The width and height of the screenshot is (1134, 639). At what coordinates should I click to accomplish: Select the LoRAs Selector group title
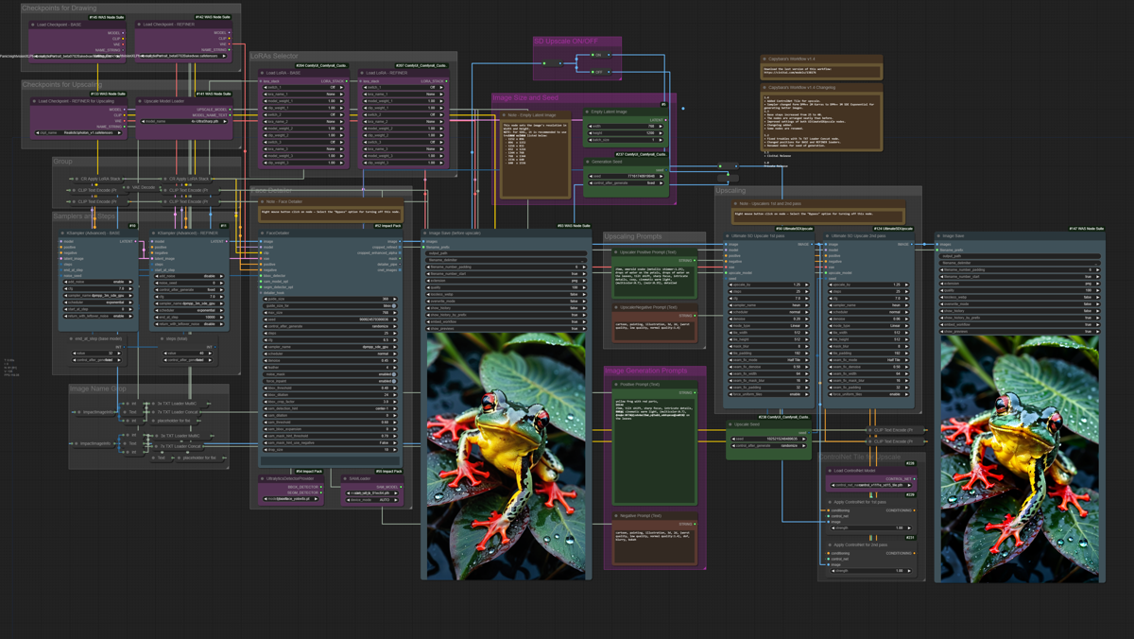[274, 57]
